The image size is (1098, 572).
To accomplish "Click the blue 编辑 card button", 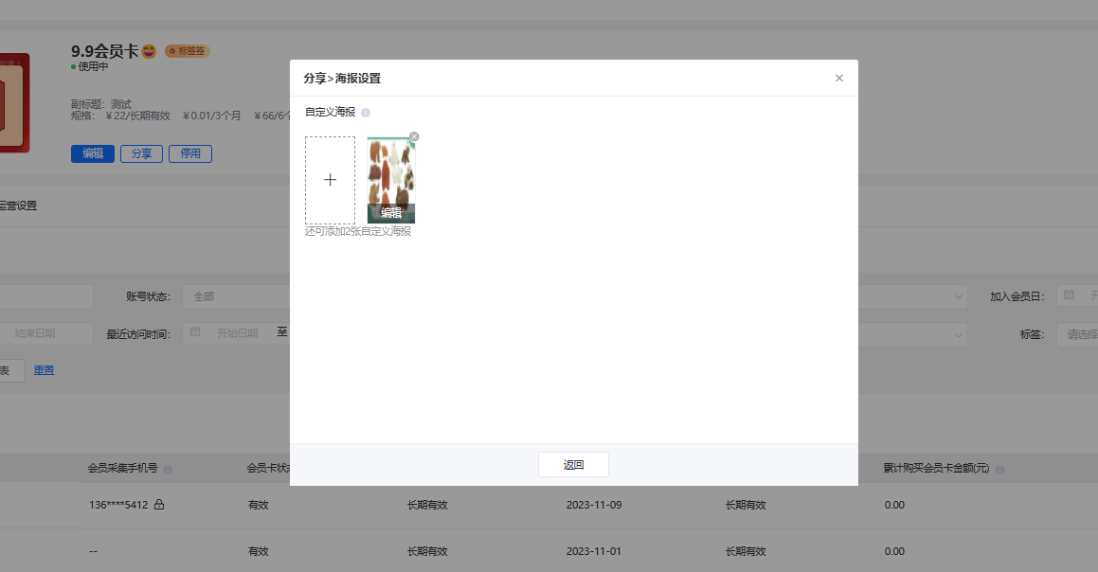I will click(x=93, y=153).
